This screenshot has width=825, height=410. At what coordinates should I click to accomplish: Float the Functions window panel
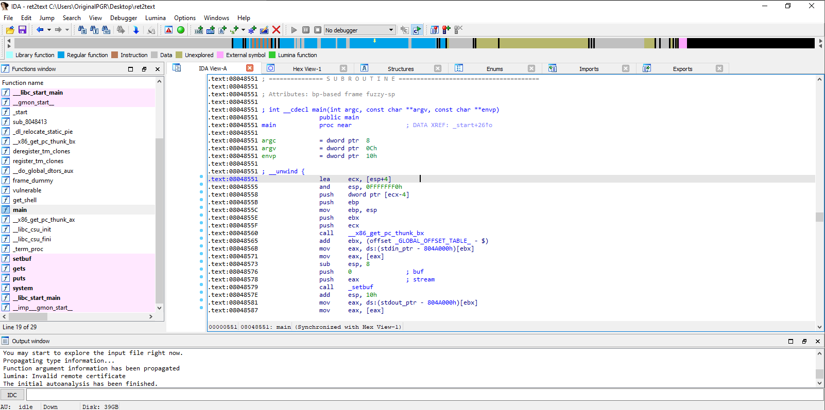pos(144,69)
